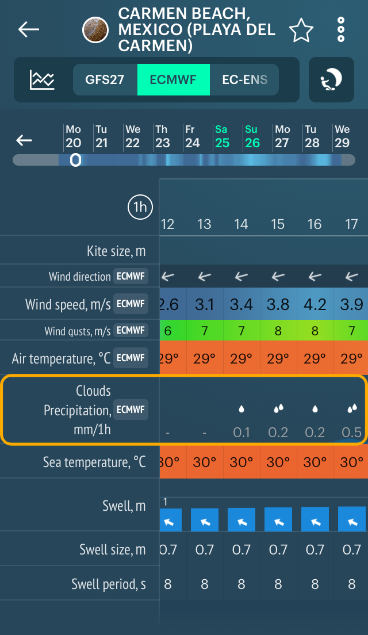The image size is (368, 635).
Task: Select the kitesurfing sport icon
Action: tap(331, 79)
